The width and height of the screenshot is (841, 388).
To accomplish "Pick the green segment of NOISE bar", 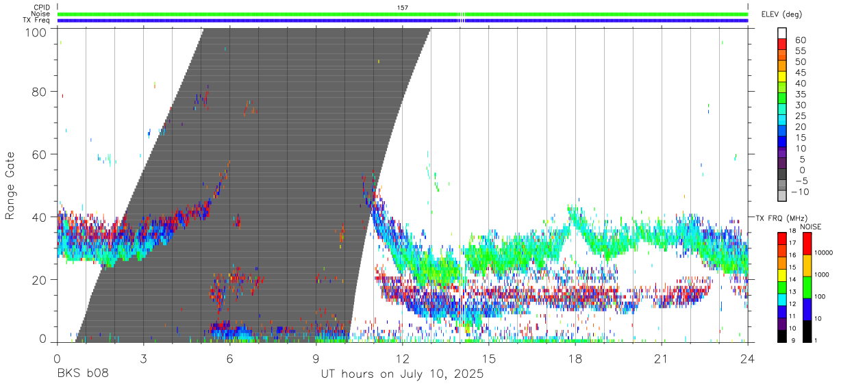I will click(807, 287).
